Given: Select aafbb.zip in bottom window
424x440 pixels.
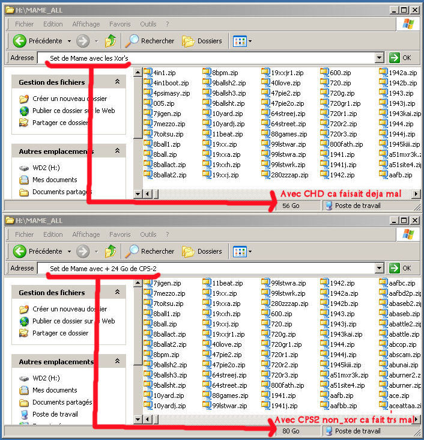Looking at the screenshot, I should pos(339,406).
